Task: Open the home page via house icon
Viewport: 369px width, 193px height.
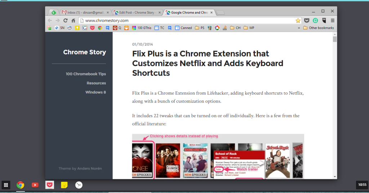Action: pyautogui.click(x=73, y=20)
